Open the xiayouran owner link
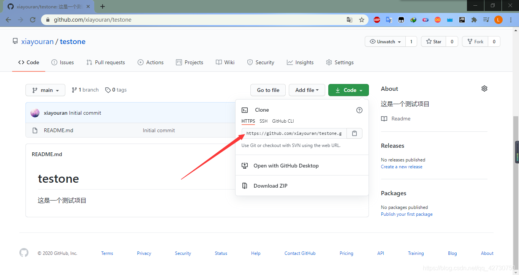 pos(37,42)
